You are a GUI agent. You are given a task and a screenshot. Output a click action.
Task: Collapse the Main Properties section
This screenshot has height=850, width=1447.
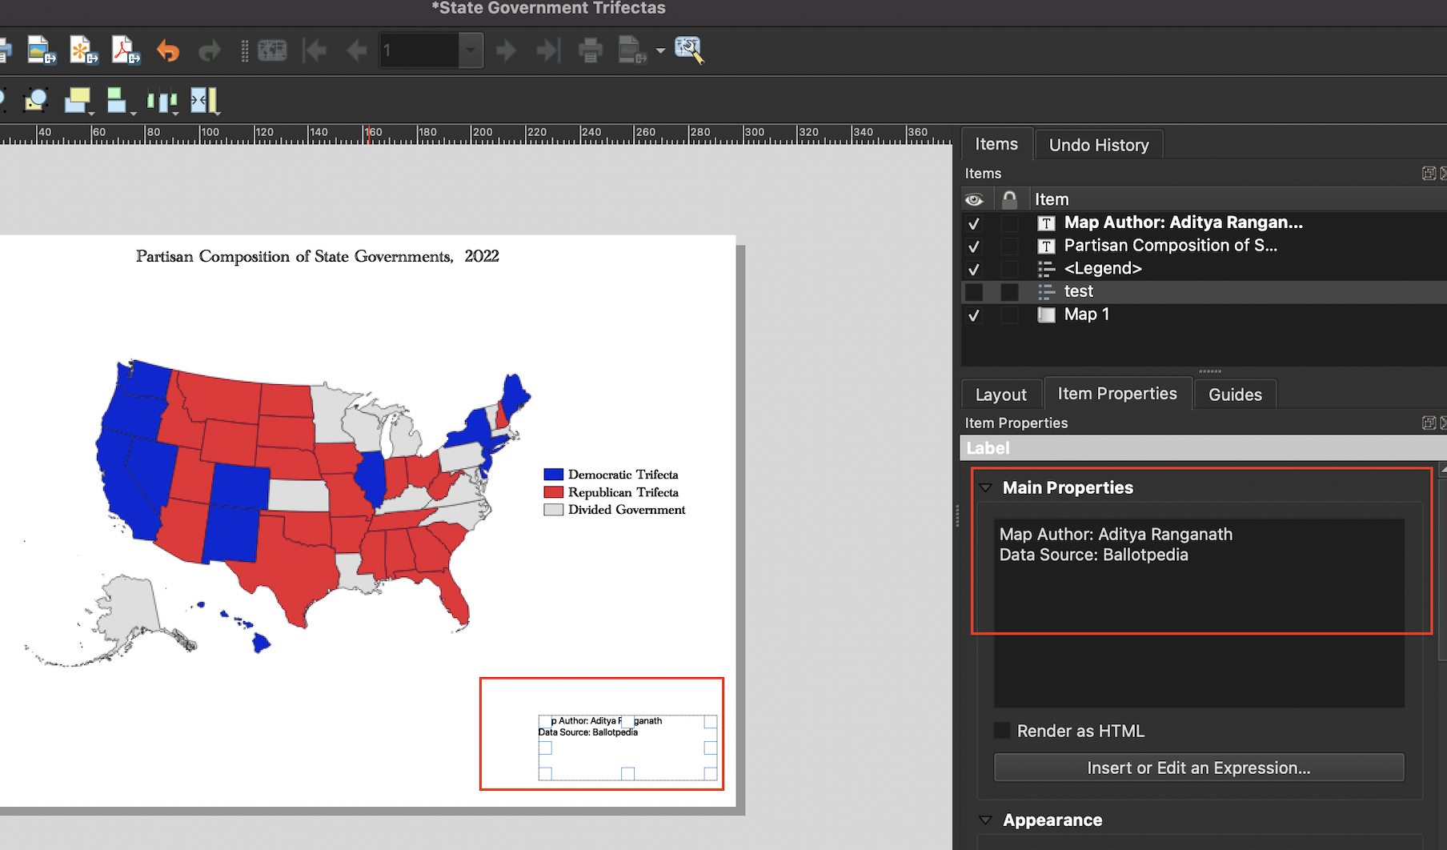click(x=986, y=488)
